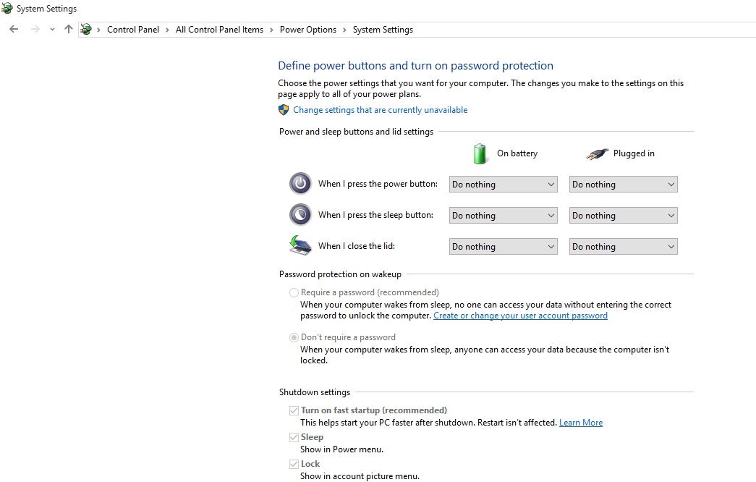Click the Up one level arrow
This screenshot has width=756, height=482.
pyautogui.click(x=69, y=30)
